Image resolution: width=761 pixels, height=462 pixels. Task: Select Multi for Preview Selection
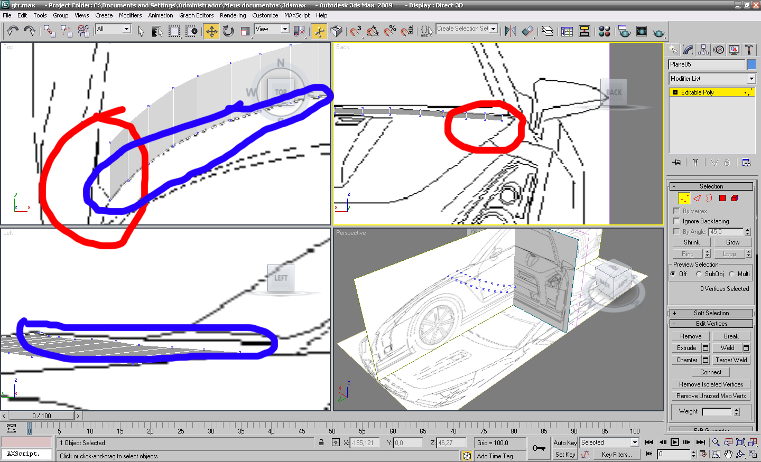(x=731, y=274)
